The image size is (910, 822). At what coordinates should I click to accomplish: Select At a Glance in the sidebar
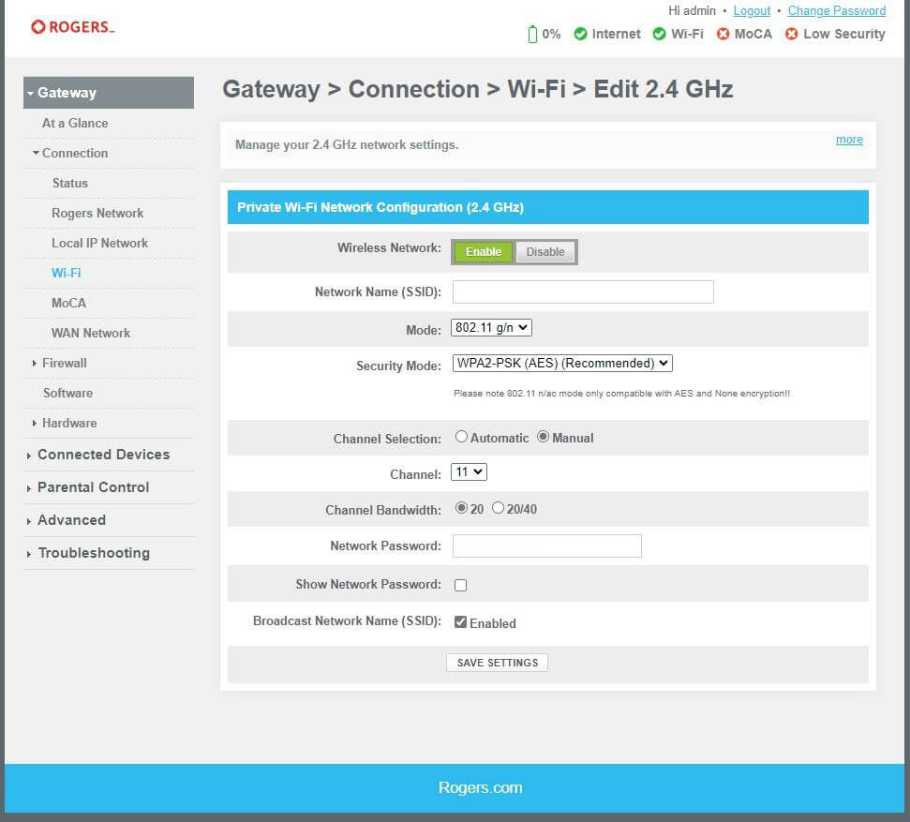(x=74, y=123)
